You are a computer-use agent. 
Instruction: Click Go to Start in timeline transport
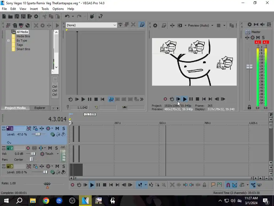(x=111, y=185)
